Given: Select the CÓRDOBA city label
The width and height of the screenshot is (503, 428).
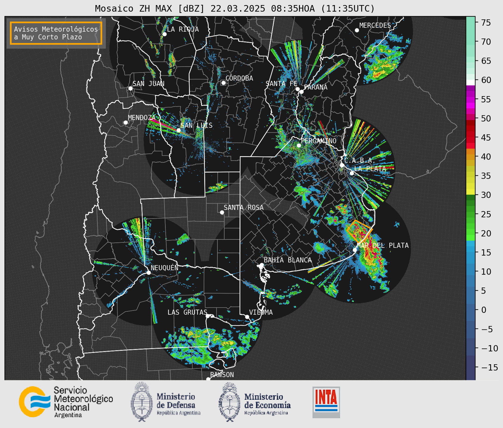Looking at the screenshot, I should (x=239, y=78).
